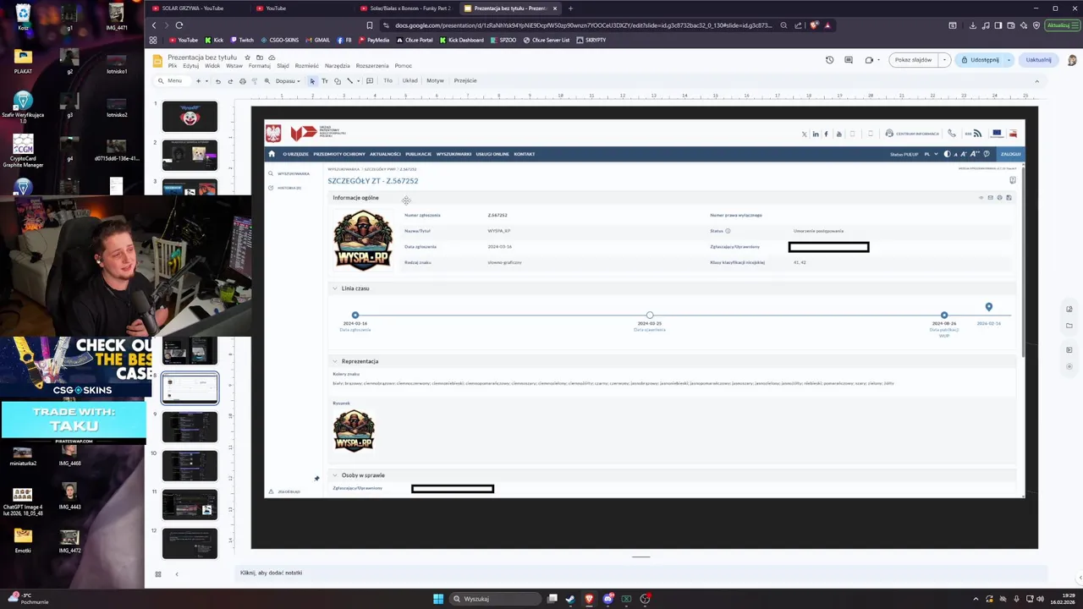Open a new browser tab
Viewport: 1083px width, 609px height.
(x=570, y=8)
